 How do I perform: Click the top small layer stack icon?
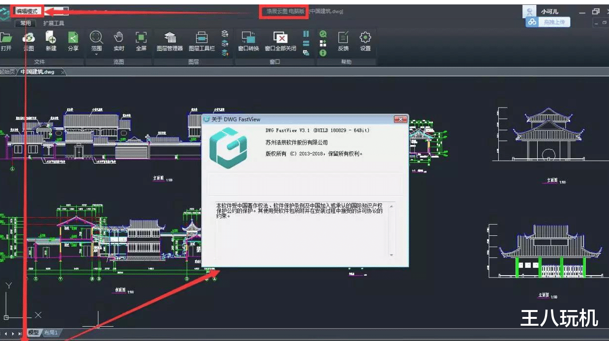coord(225,33)
